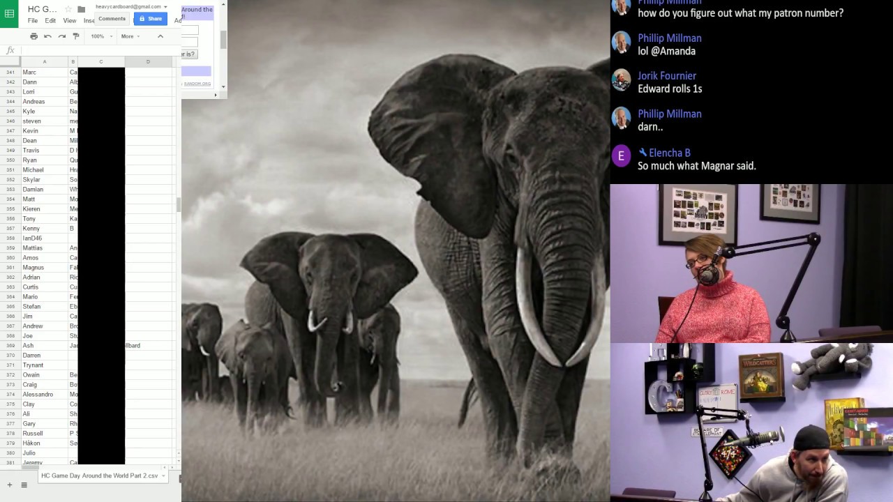The width and height of the screenshot is (893, 502).
Task: Click Elencha B's purple avatar
Action: coord(621,156)
